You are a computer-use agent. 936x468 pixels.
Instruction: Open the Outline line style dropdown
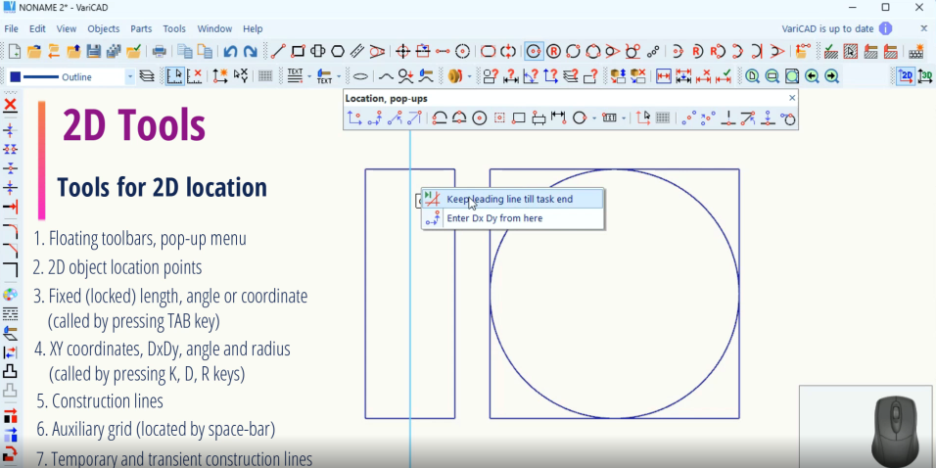129,76
